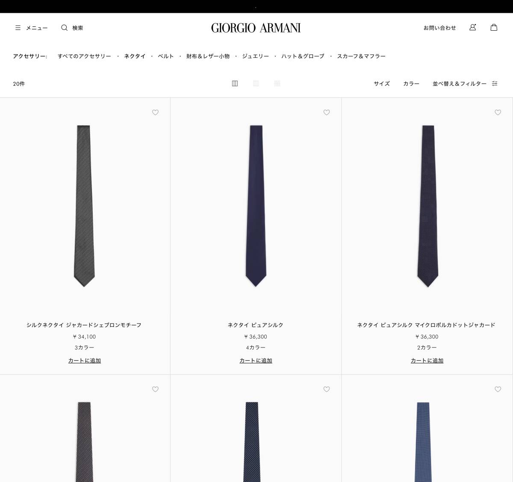Image resolution: width=513 pixels, height=482 pixels.
Task: Toggle wishlist heart on navy pure silk tie
Action: pyautogui.click(x=327, y=113)
